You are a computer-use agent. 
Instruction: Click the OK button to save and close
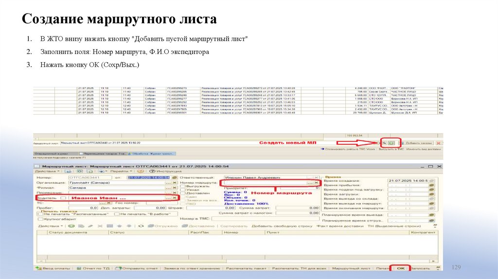click(401, 268)
